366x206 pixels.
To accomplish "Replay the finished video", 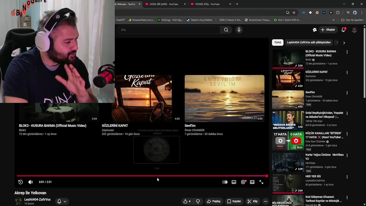I will (21, 182).
